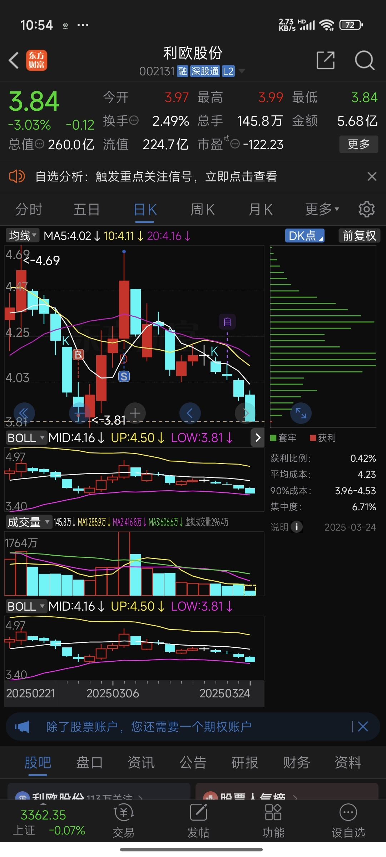386x857 pixels.
Task: Tap the S sell marker on chart
Action: click(x=124, y=376)
